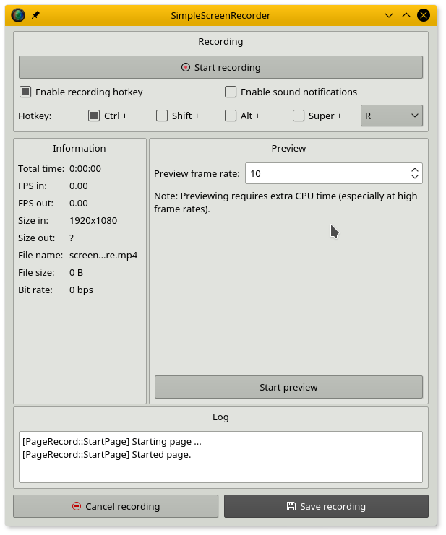Click the red cancel icon on Cancel recording
Screen dimensions: 446x535
tap(77, 506)
